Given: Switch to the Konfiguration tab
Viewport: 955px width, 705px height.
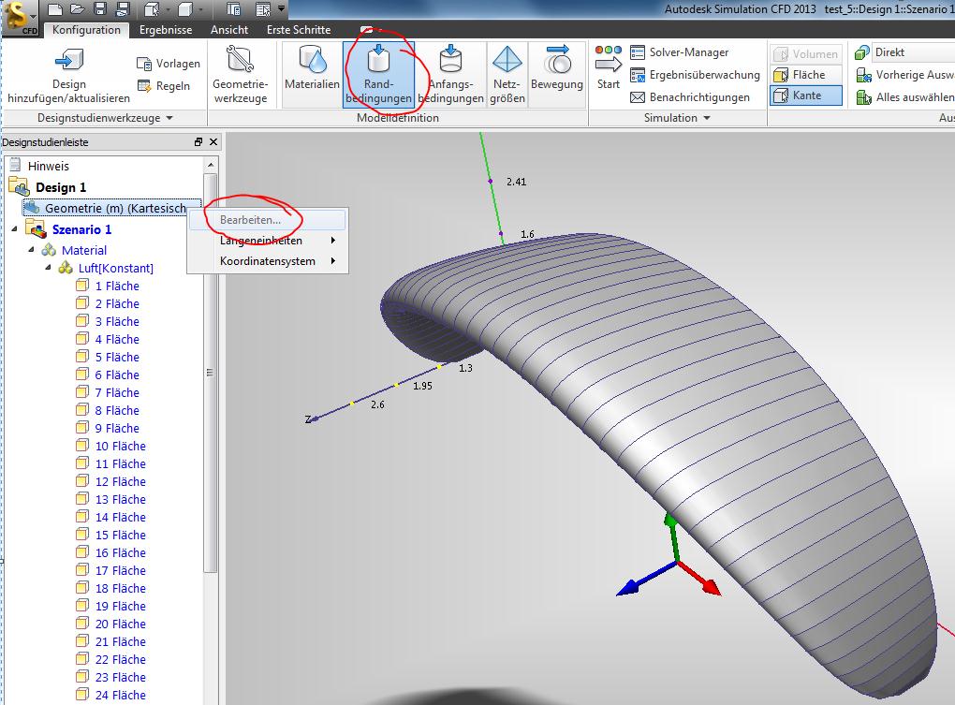Looking at the screenshot, I should 86,30.
